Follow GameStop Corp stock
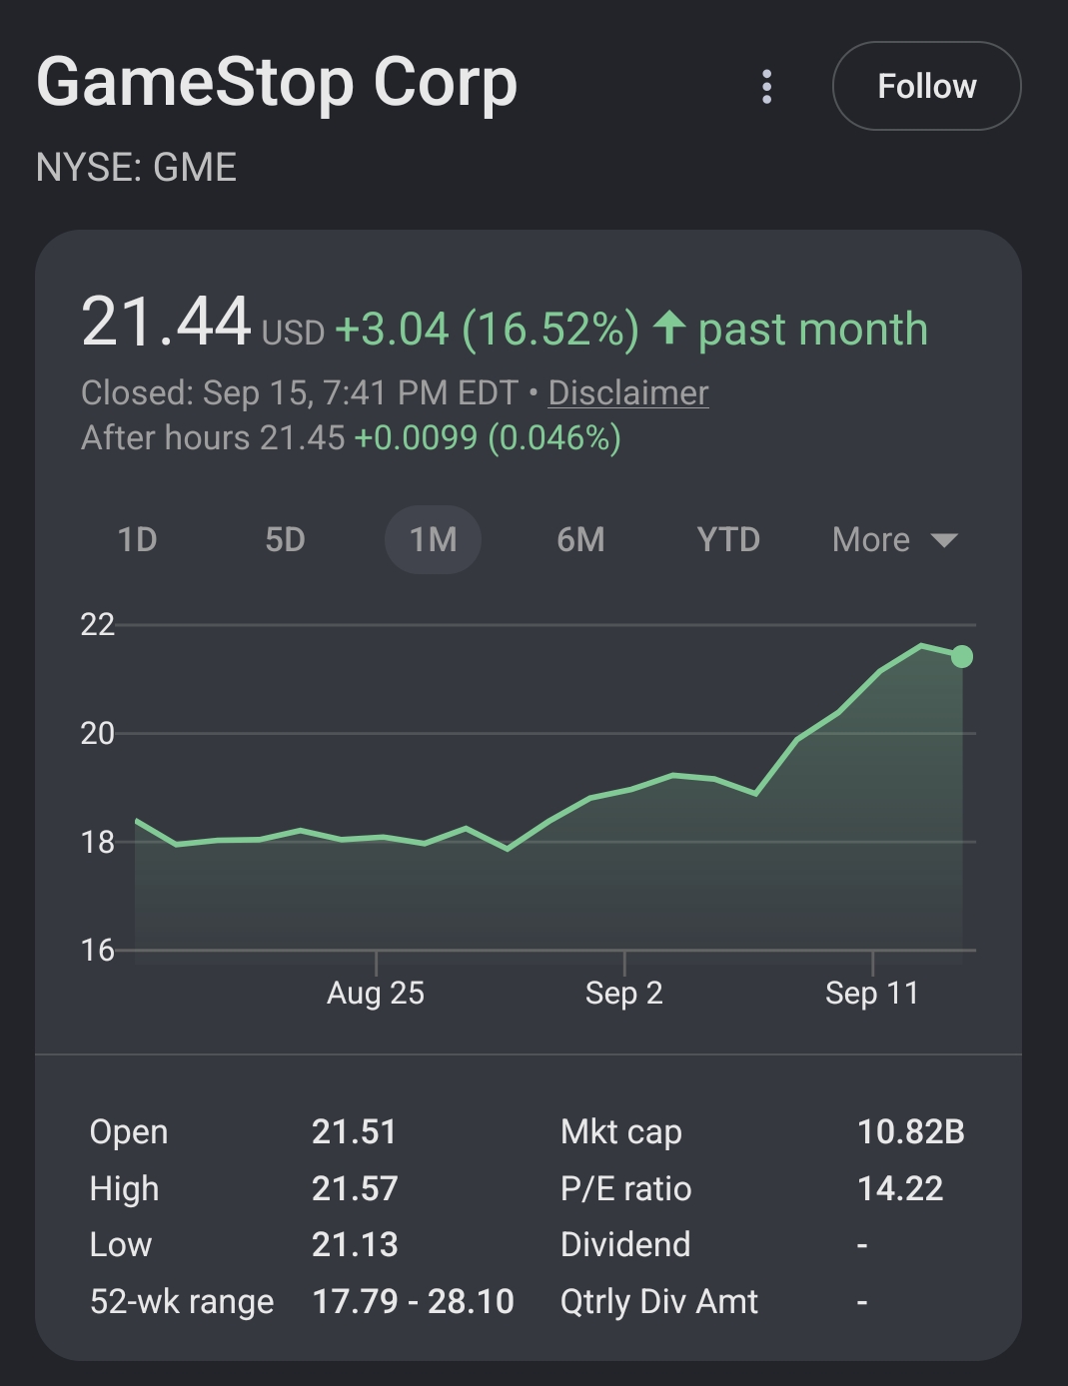Screen dimensions: 1068x1386 point(926,86)
